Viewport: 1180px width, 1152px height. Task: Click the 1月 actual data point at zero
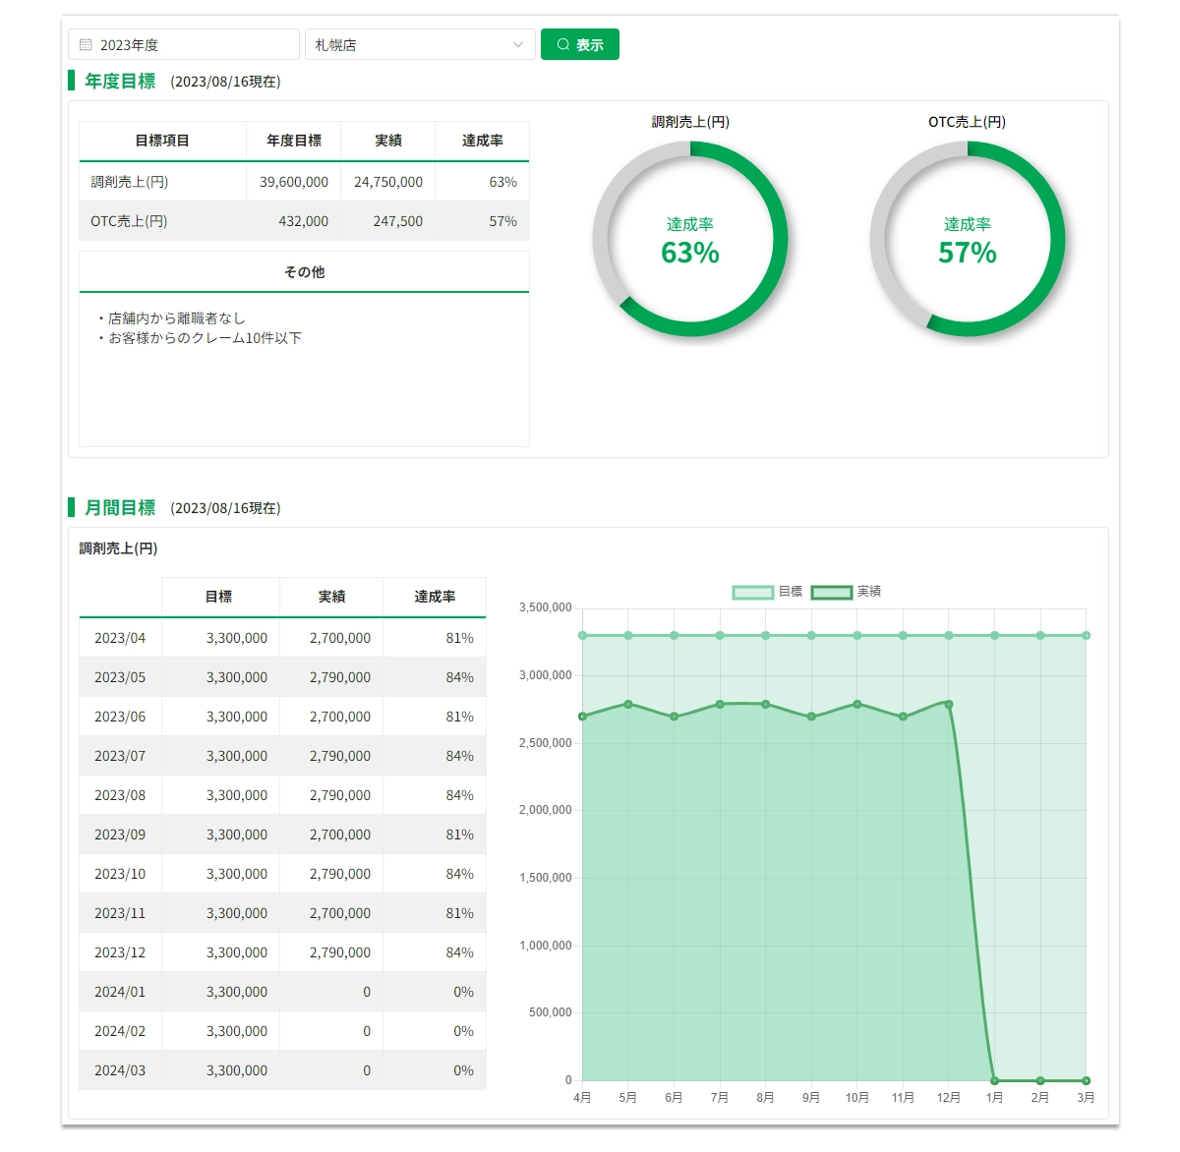tap(994, 1080)
